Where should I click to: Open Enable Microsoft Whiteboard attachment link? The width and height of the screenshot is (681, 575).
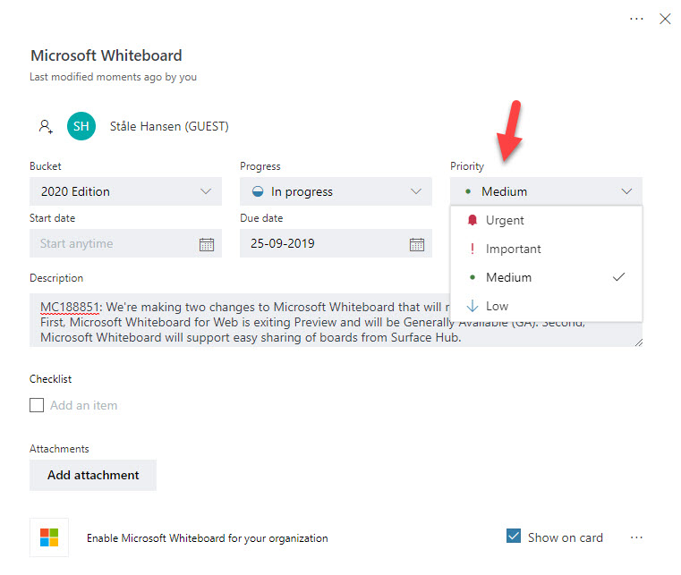click(207, 538)
